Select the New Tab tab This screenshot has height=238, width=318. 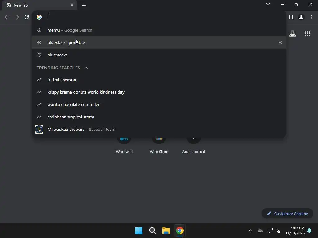tap(40, 5)
